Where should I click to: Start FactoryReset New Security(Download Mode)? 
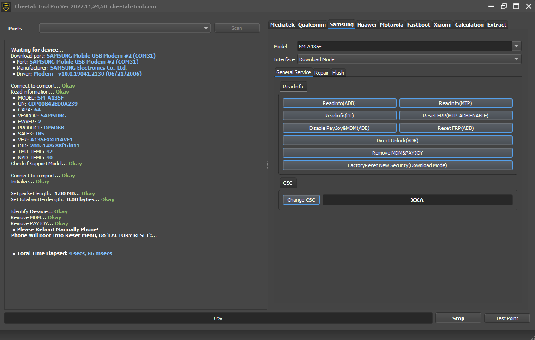coord(398,165)
